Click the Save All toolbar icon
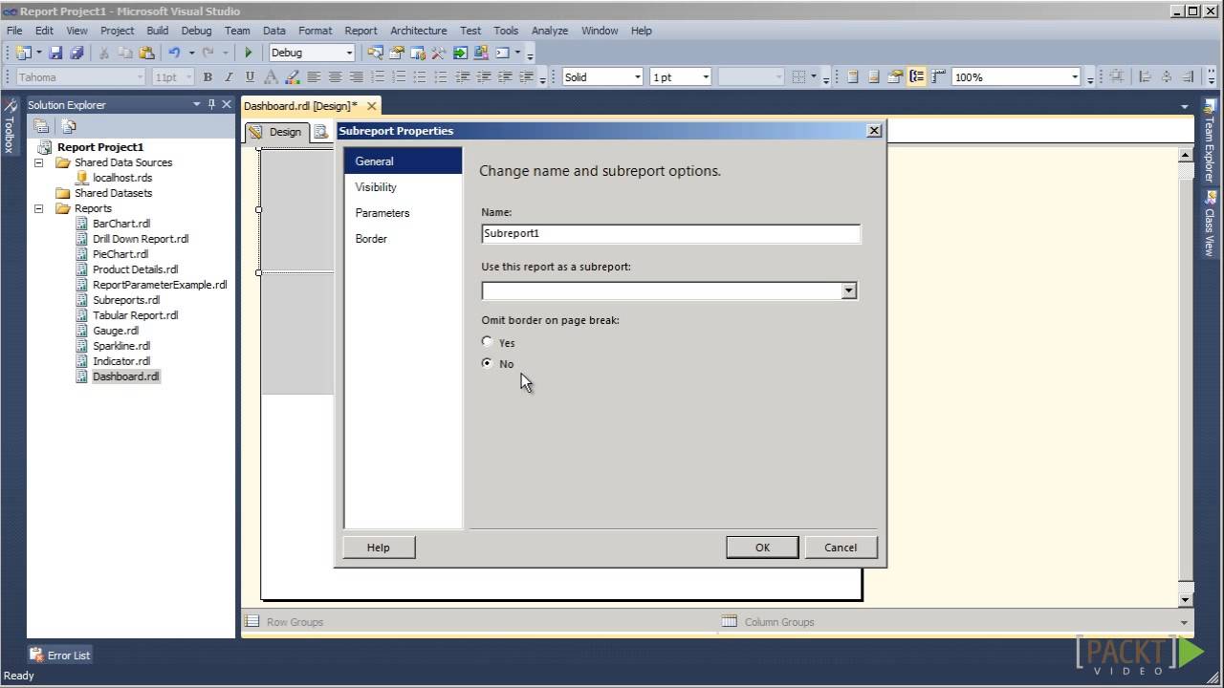The image size is (1224, 688). coord(76,54)
